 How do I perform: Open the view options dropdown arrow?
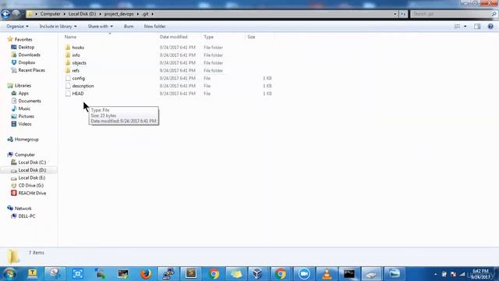pyautogui.click(x=465, y=27)
